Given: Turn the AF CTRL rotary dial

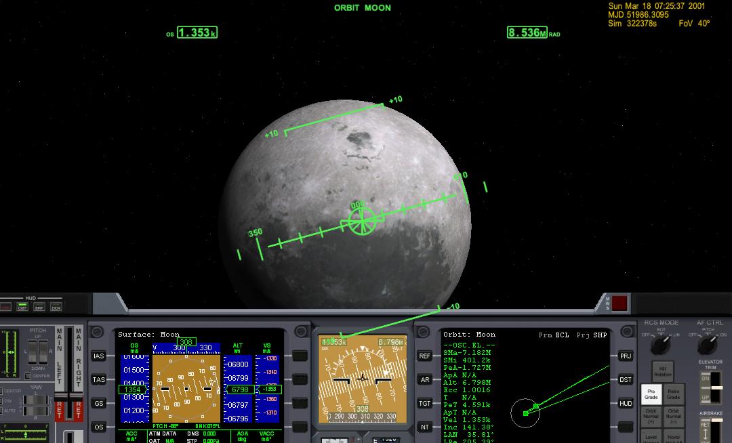Looking at the screenshot, I should [x=706, y=345].
